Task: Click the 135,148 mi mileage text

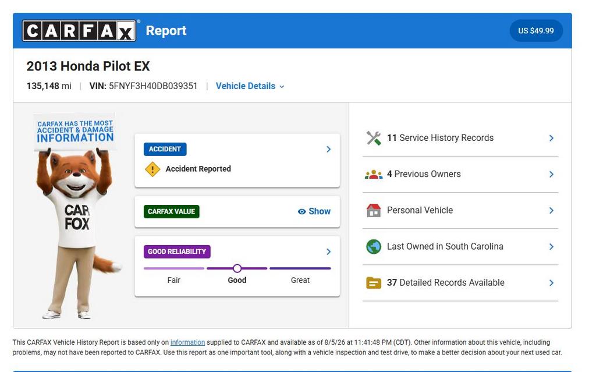Action: 49,86
